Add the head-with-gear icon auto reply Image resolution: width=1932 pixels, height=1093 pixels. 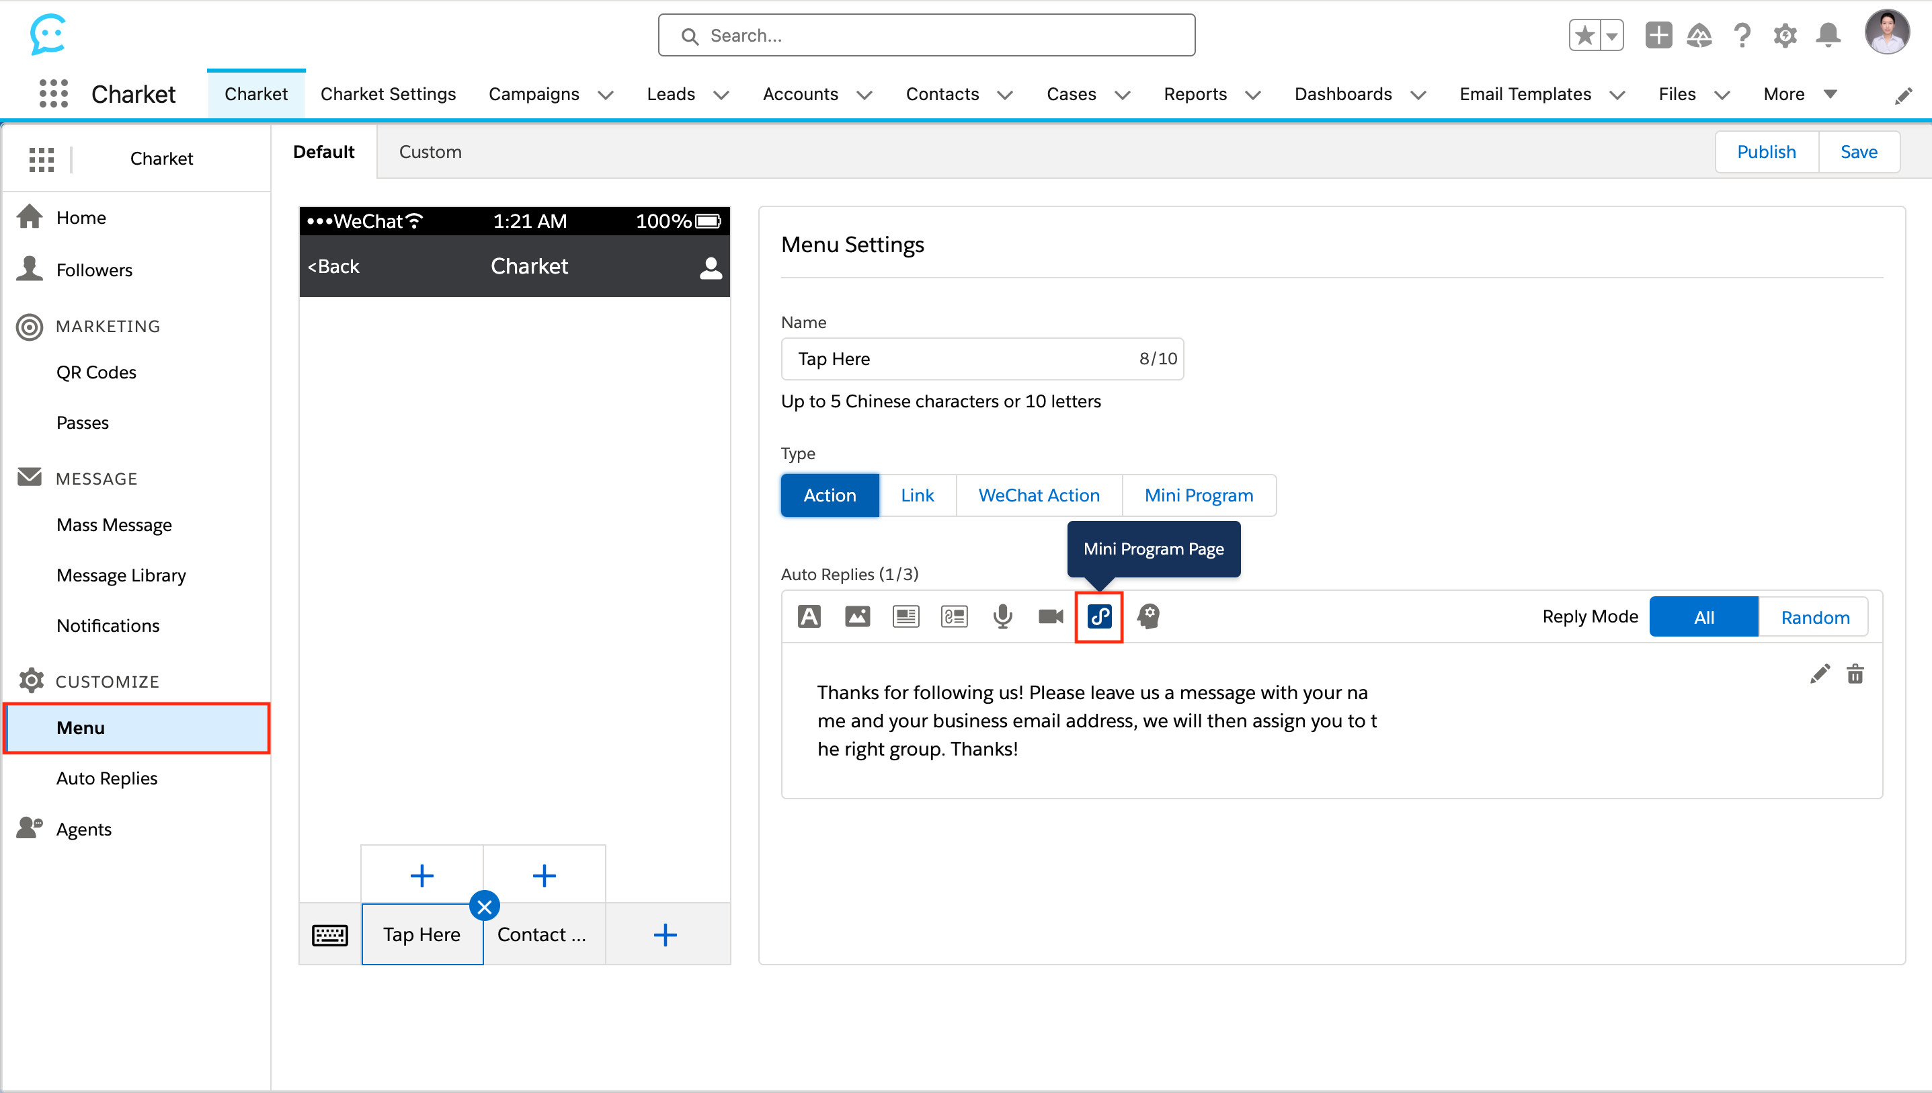coord(1148,616)
